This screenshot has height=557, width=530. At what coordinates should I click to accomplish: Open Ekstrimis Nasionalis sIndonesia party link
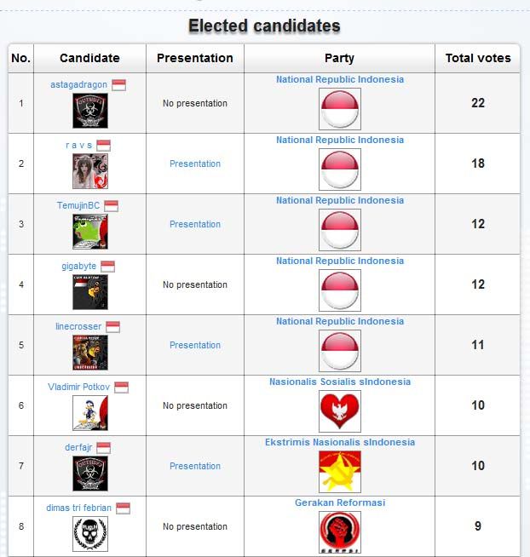pos(339,442)
